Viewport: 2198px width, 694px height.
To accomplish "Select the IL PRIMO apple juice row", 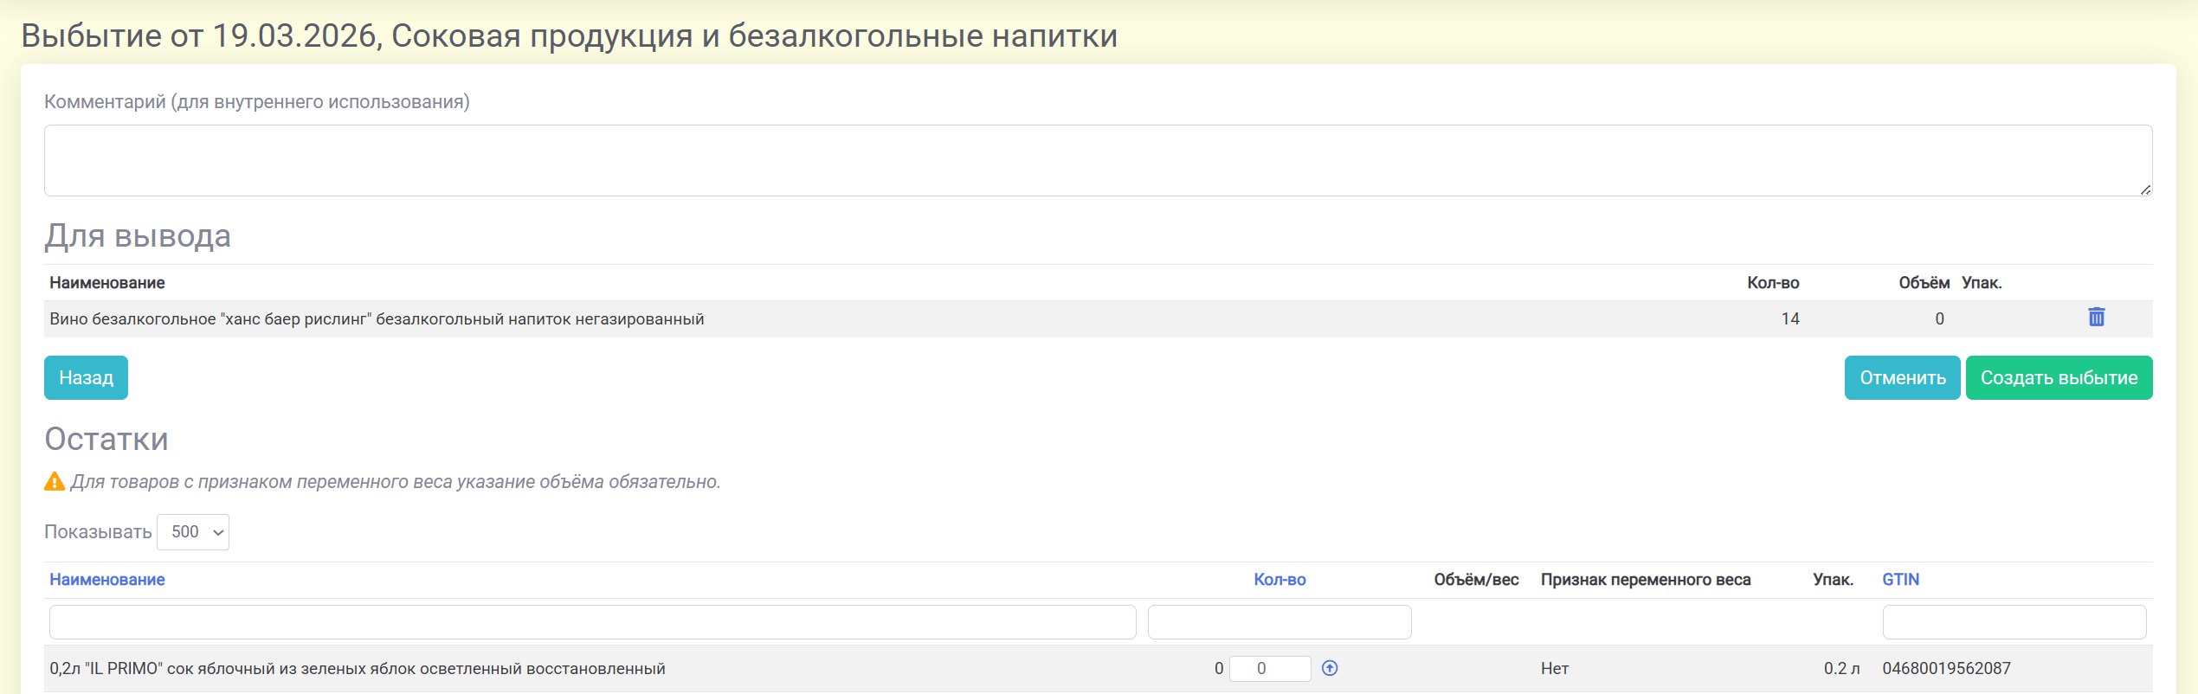I will pyautogui.click(x=357, y=669).
